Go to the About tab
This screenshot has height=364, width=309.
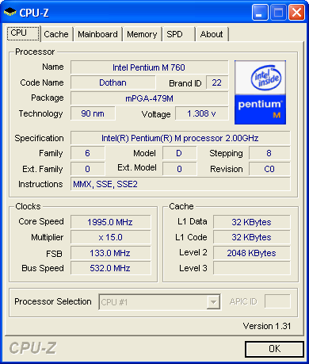[x=212, y=34]
